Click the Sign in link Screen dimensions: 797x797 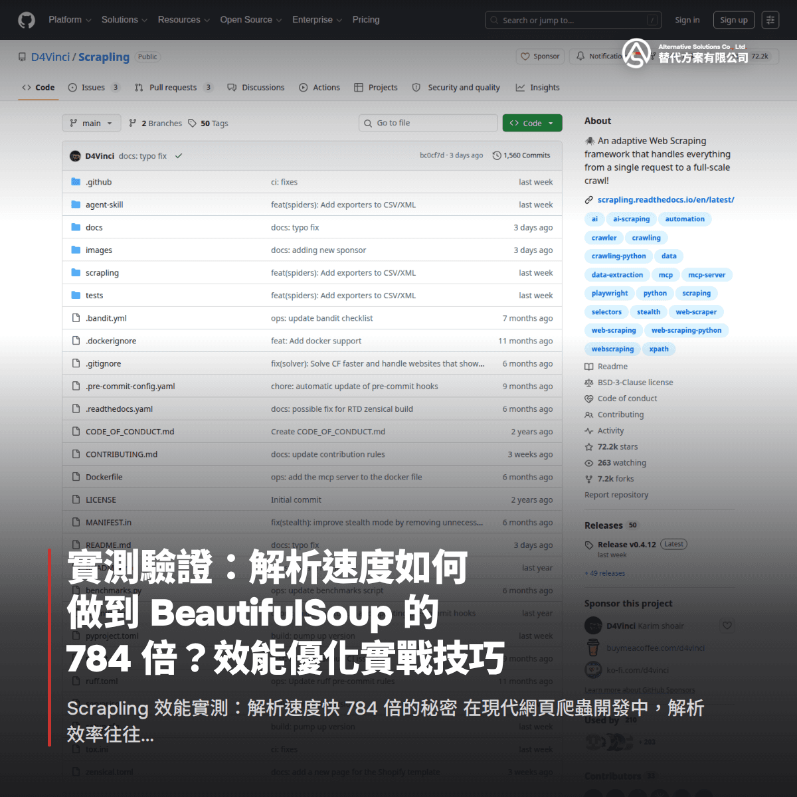pos(687,20)
